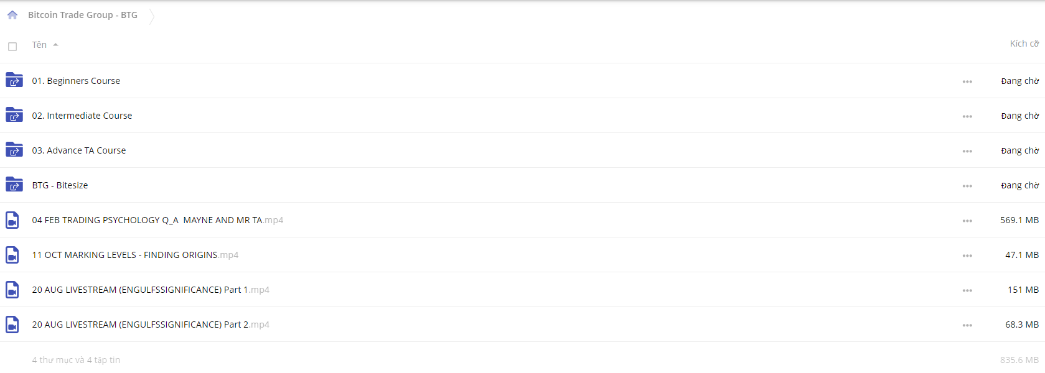Go to the cloud drive home icon
The width and height of the screenshot is (1045, 373).
[12, 15]
